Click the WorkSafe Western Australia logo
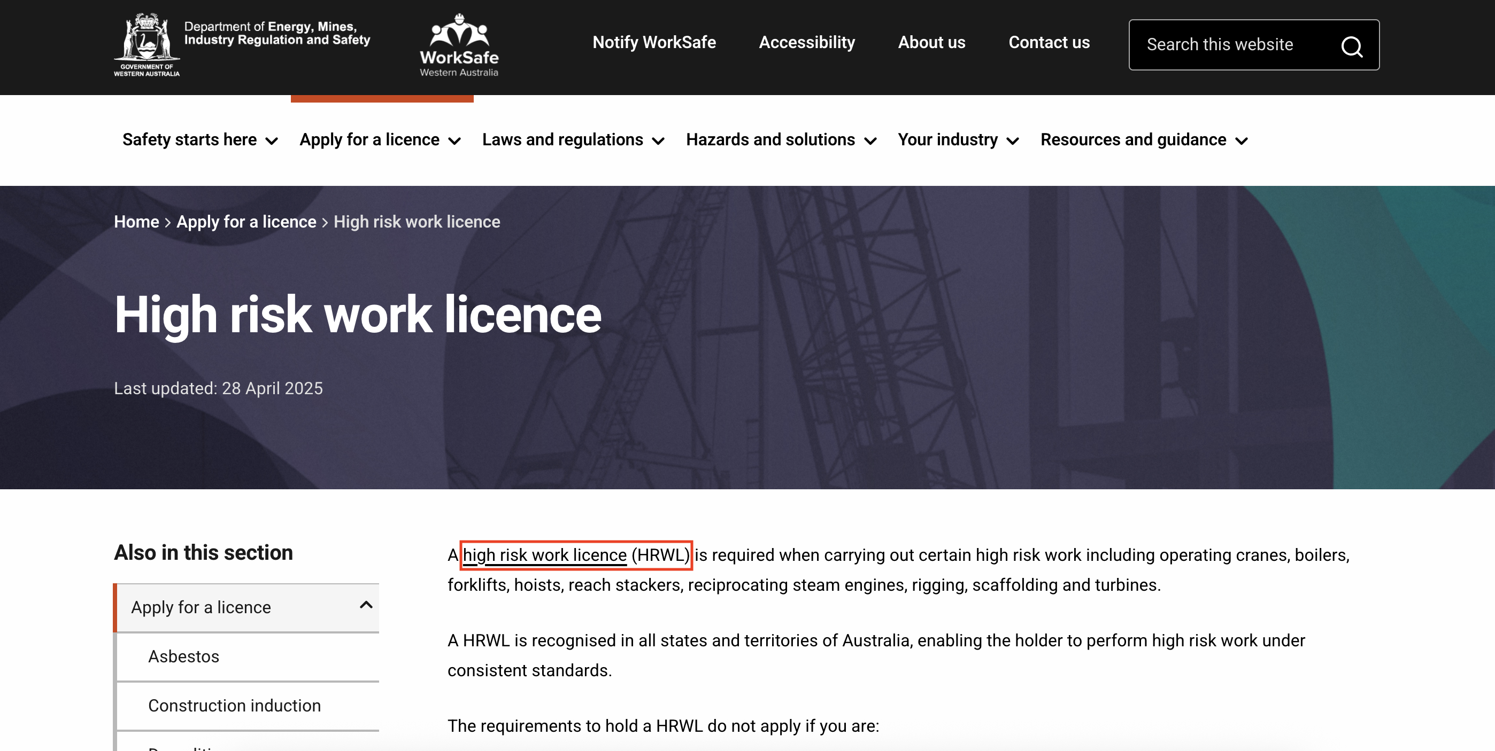1495x751 pixels. [458, 45]
